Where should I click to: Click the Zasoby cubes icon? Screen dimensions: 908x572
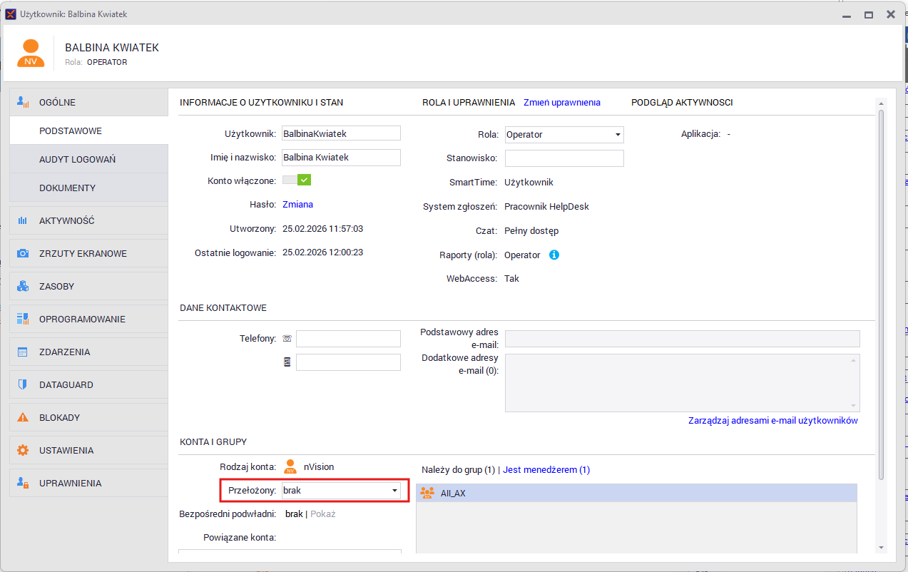(23, 287)
